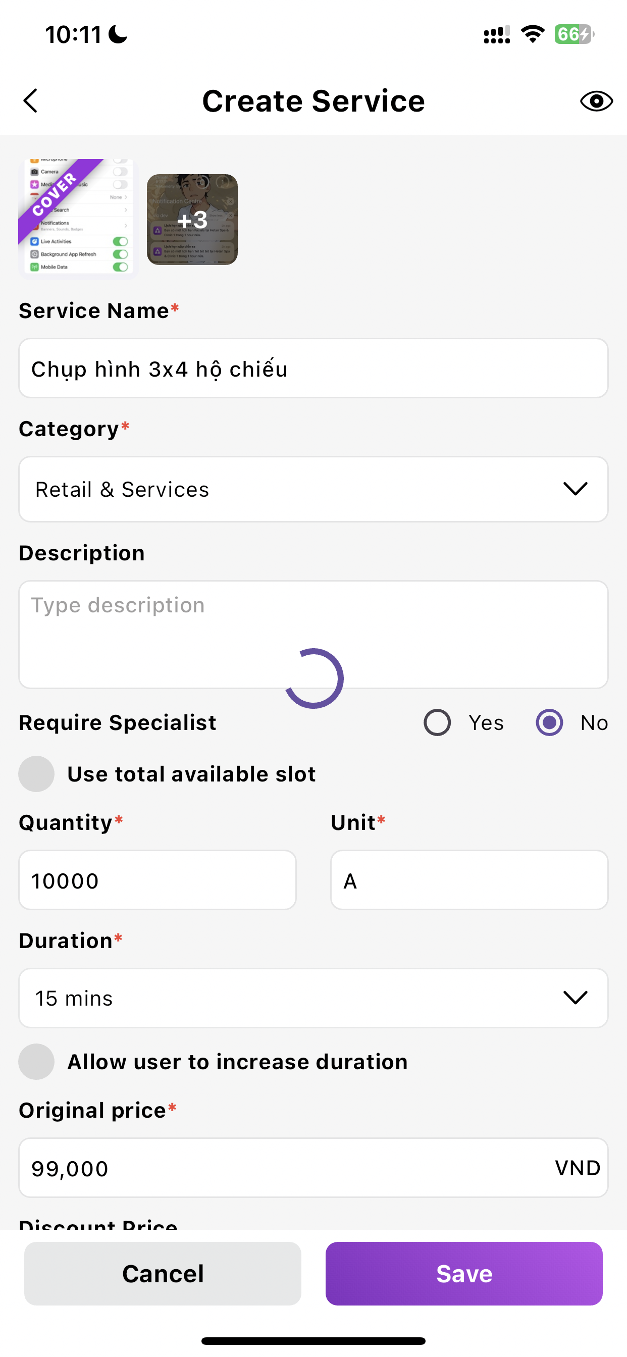The height and width of the screenshot is (1357, 627).
Task: Tap the battery indicator icon
Action: 574,34
